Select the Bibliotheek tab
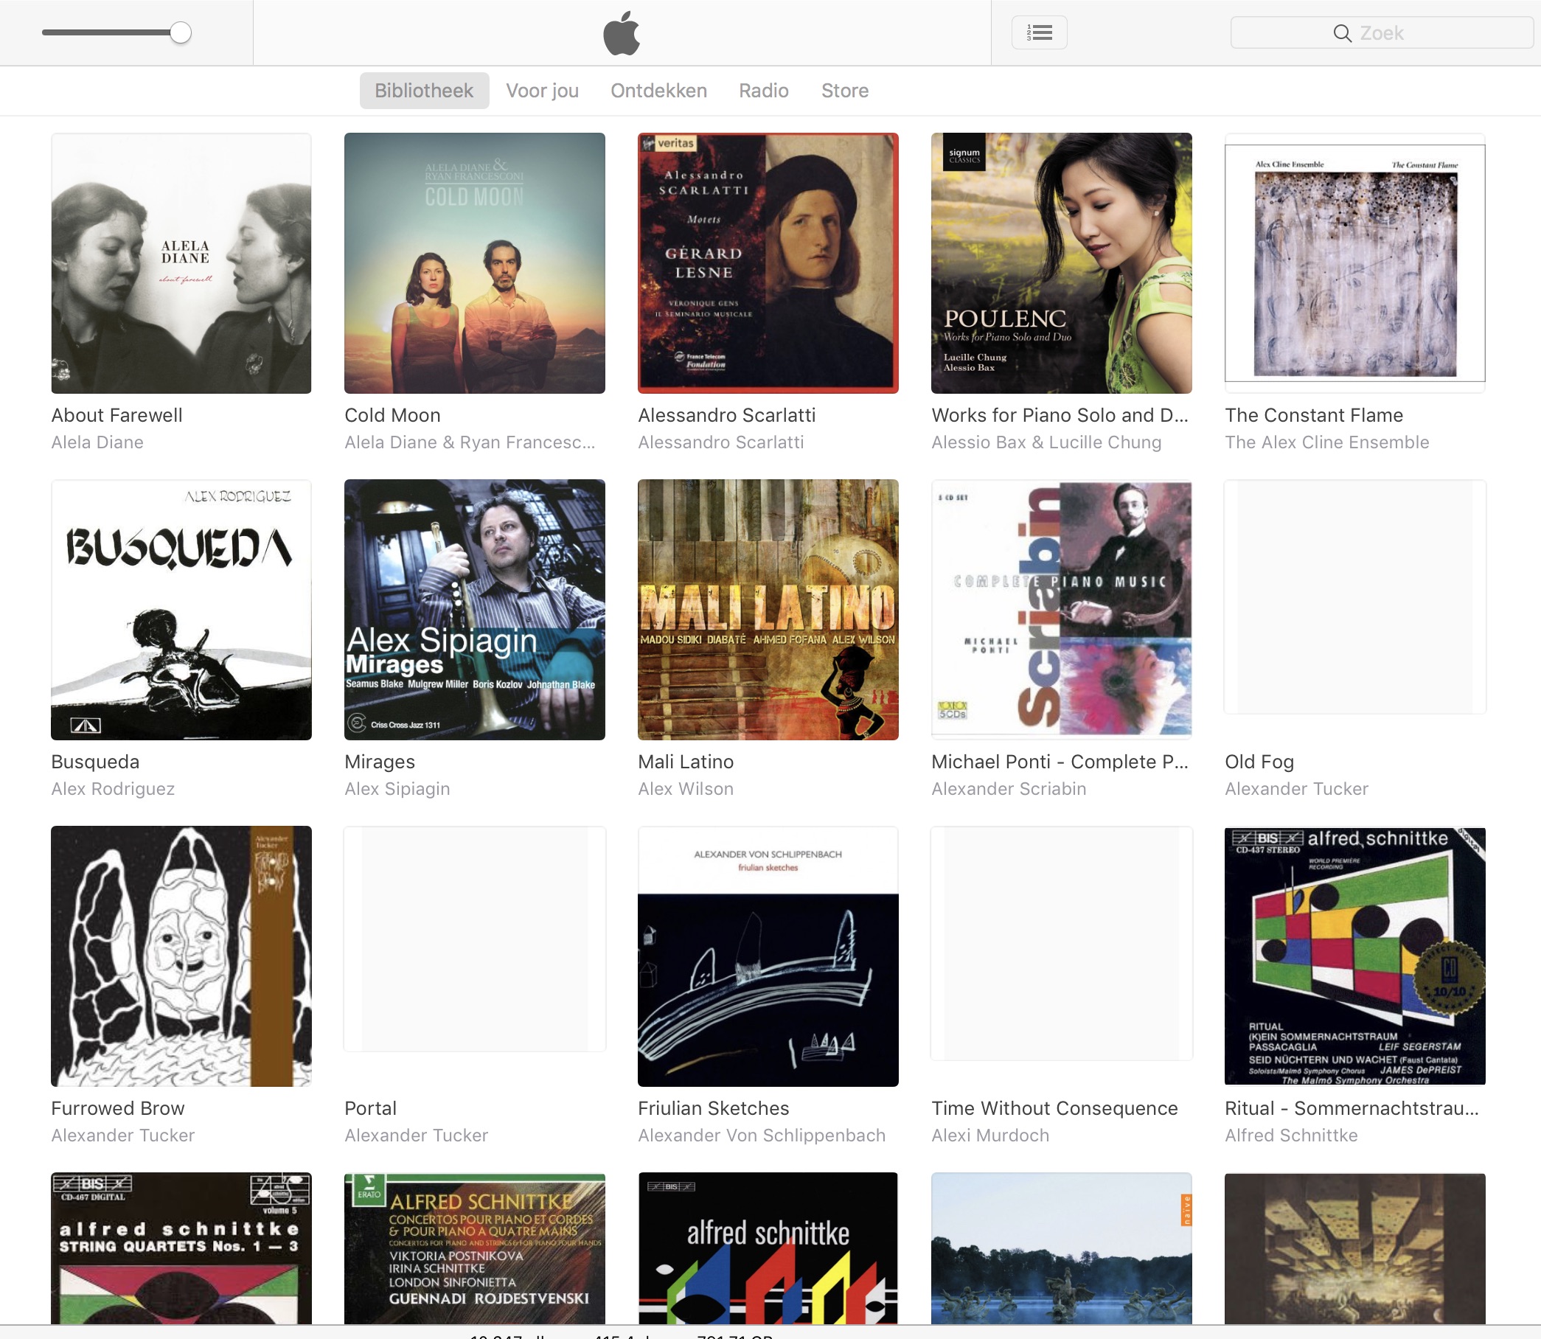The width and height of the screenshot is (1541, 1339). [x=424, y=91]
